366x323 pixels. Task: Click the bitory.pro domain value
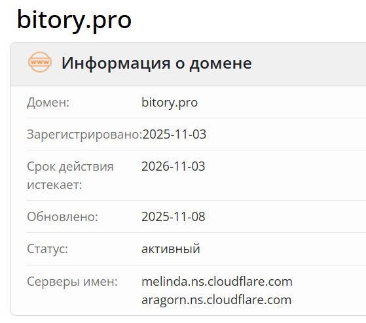point(170,102)
